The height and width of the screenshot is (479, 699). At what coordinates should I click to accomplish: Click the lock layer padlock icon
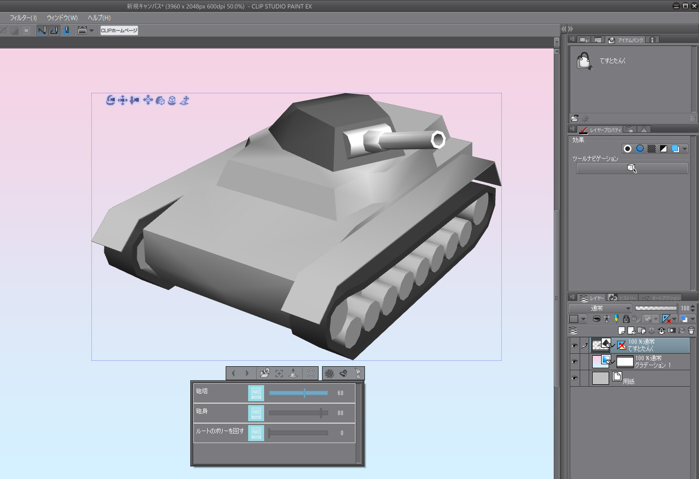[x=626, y=319]
